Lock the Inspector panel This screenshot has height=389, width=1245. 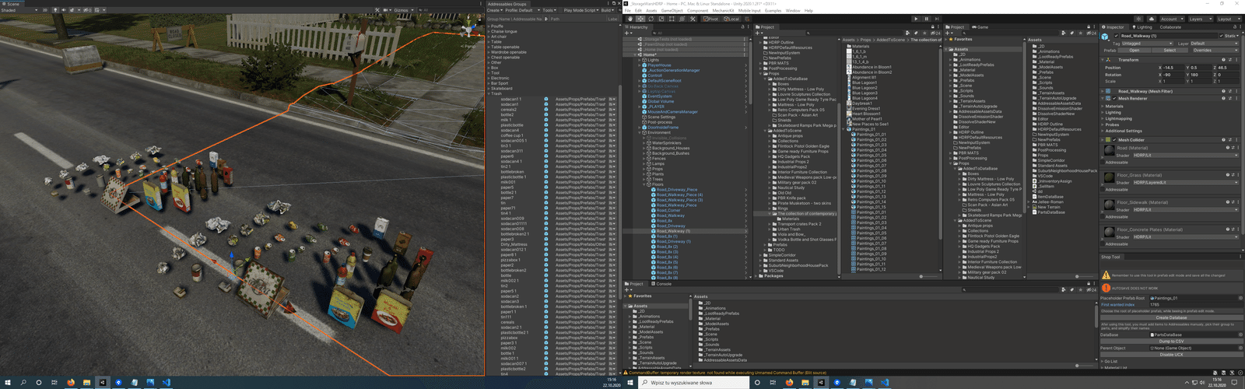pos(1235,27)
